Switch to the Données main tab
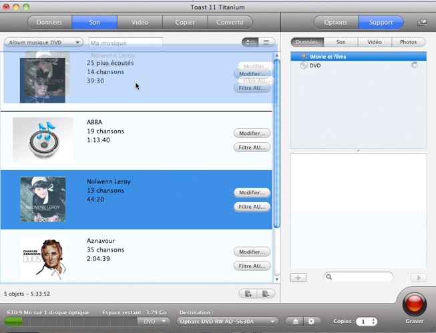436x333 pixels. [x=49, y=22]
